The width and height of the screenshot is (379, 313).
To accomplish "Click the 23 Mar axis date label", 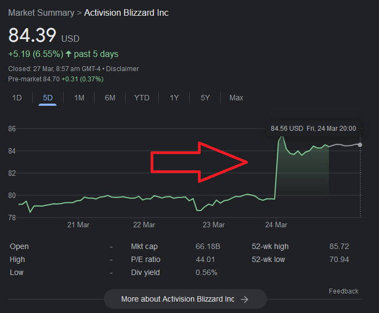I will click(x=214, y=225).
